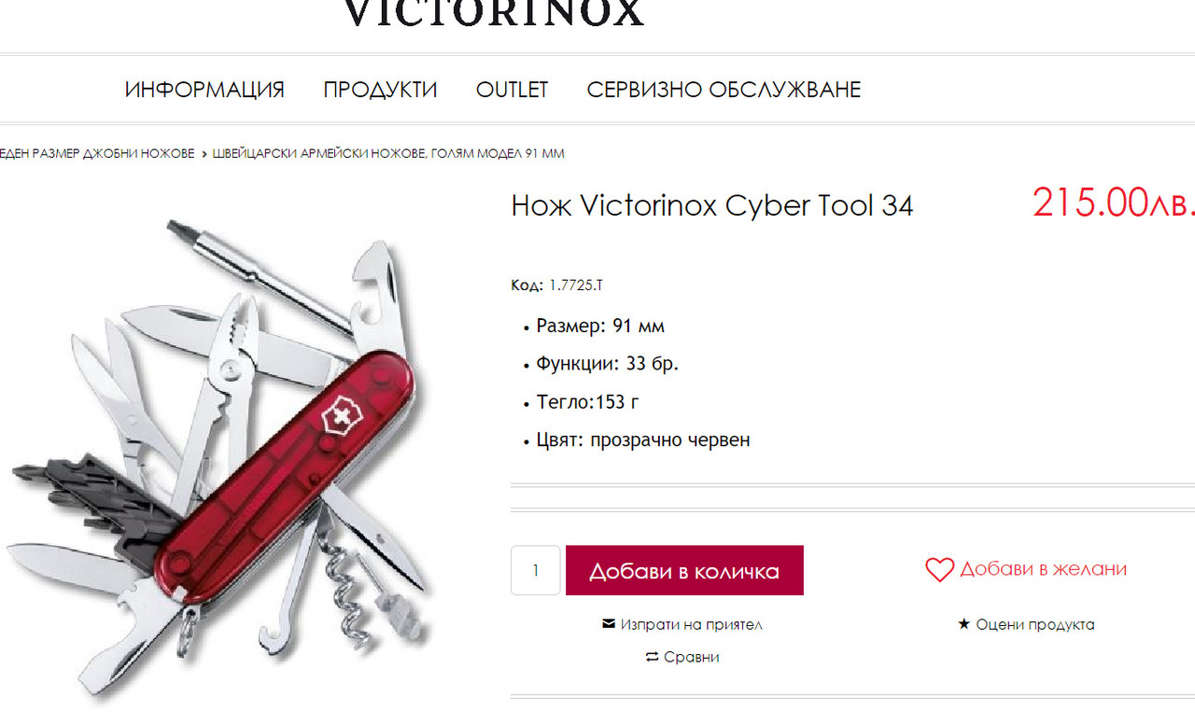The height and width of the screenshot is (725, 1195).
Task: Go to the OUTLET section
Action: (512, 90)
